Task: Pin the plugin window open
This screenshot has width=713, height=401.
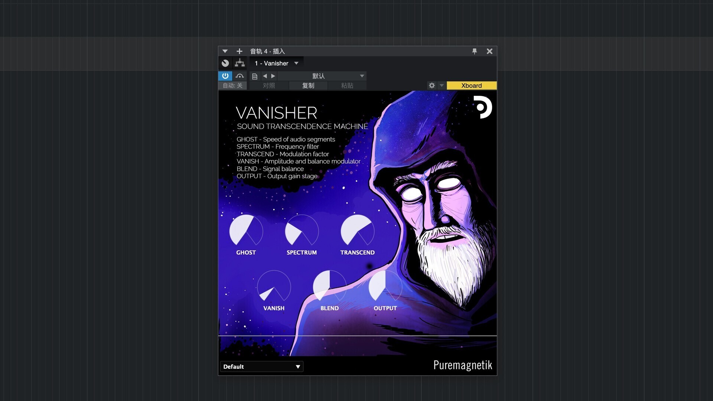Action: pyautogui.click(x=474, y=51)
